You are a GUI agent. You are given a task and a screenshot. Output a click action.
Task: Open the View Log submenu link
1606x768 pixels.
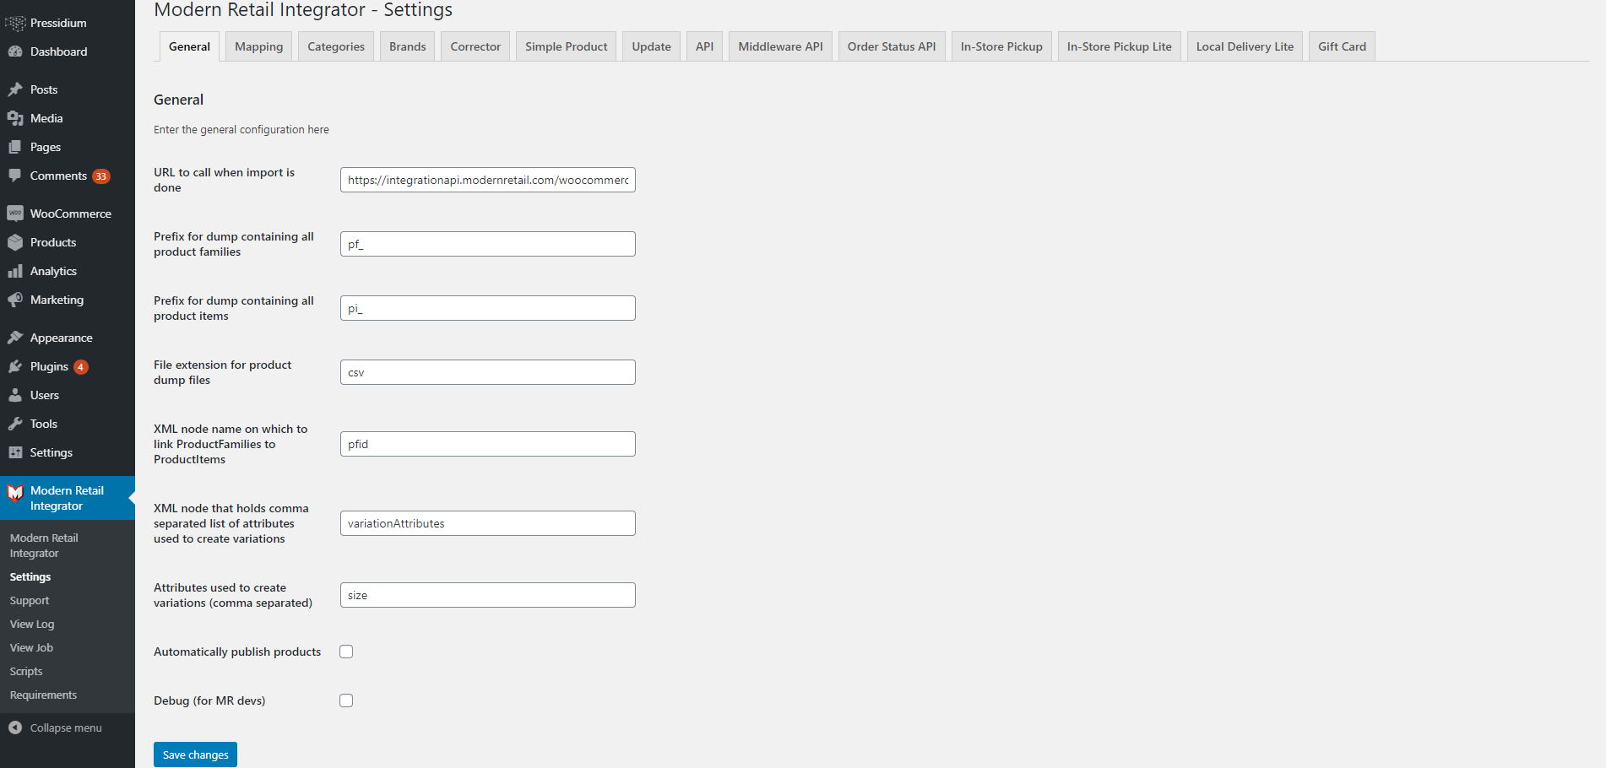pos(32,625)
